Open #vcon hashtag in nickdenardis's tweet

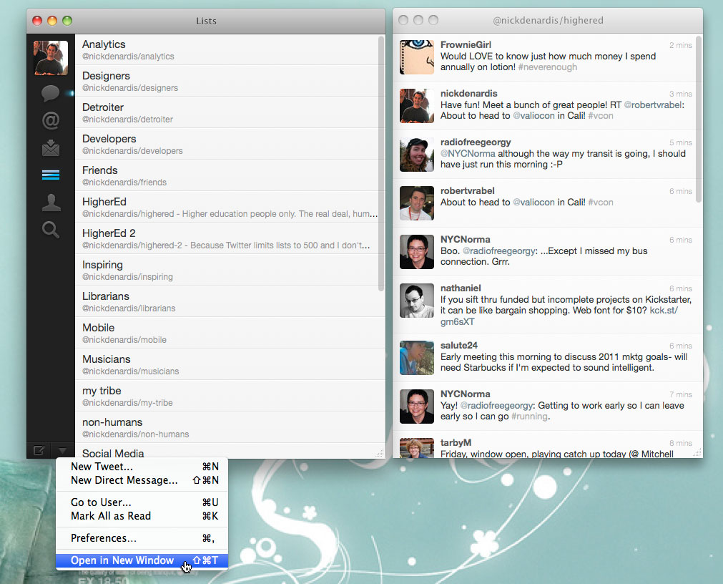(x=600, y=116)
